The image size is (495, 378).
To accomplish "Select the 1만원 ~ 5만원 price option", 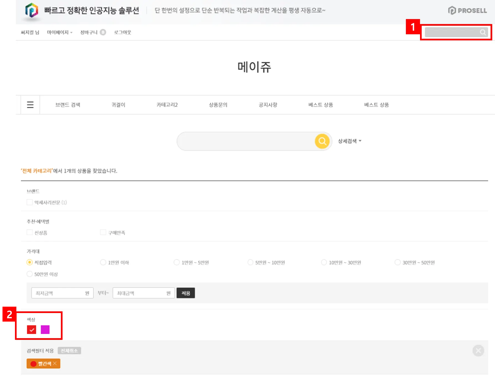I will coord(177,262).
